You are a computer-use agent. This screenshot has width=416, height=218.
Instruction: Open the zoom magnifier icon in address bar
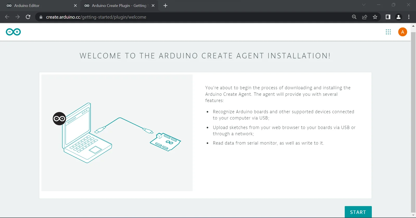pyautogui.click(x=354, y=17)
